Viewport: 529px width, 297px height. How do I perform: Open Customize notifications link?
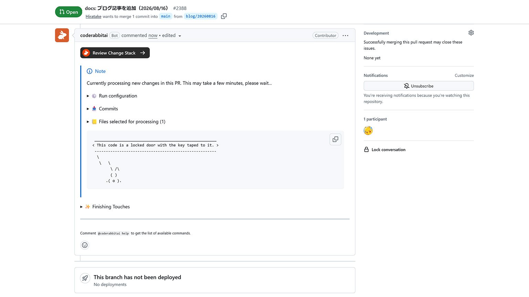pyautogui.click(x=464, y=75)
